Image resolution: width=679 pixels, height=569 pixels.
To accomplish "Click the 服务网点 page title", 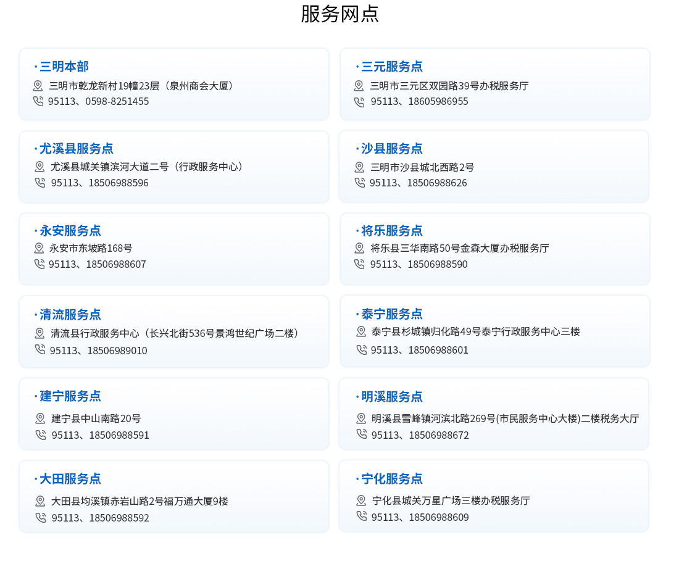I will (x=340, y=14).
